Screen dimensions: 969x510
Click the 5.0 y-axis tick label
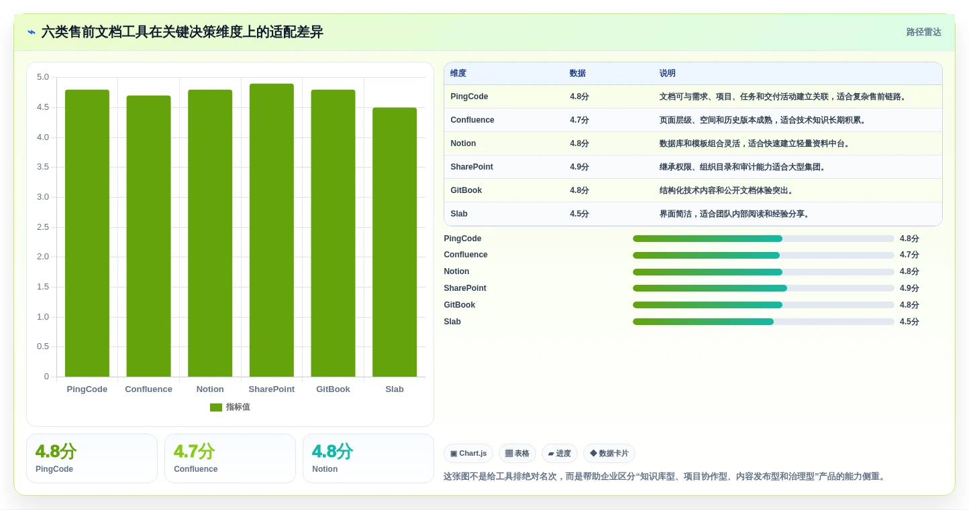pos(43,77)
